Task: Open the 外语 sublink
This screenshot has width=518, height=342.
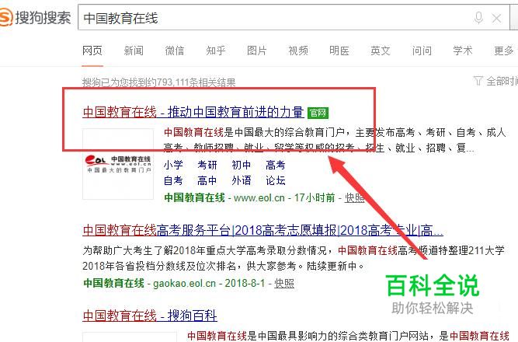Action: click(242, 180)
